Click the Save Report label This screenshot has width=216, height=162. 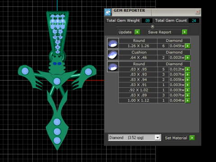(x=160, y=32)
